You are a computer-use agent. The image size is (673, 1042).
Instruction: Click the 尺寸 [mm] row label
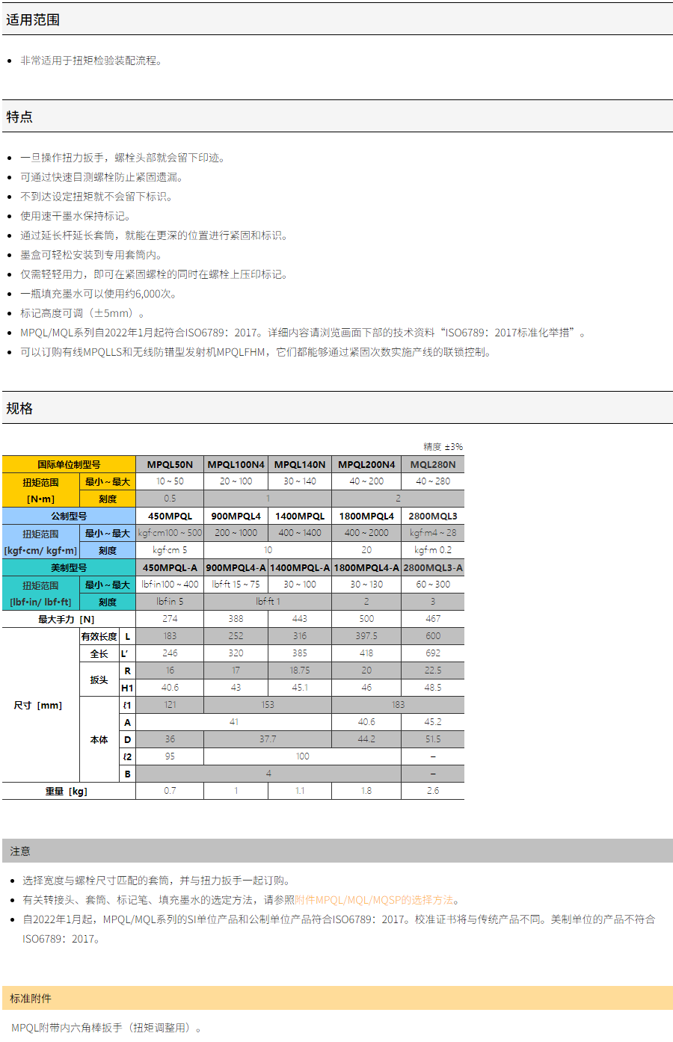(40, 705)
